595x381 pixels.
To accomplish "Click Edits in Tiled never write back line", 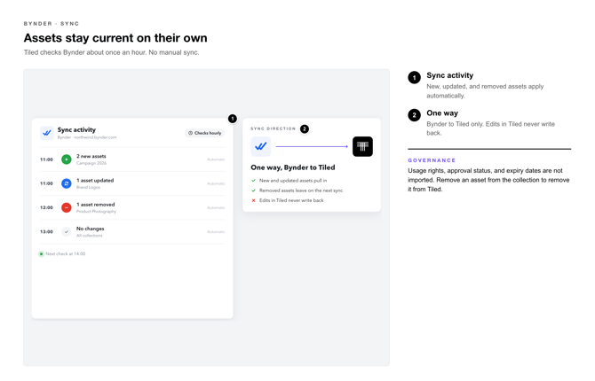I will [x=291, y=200].
